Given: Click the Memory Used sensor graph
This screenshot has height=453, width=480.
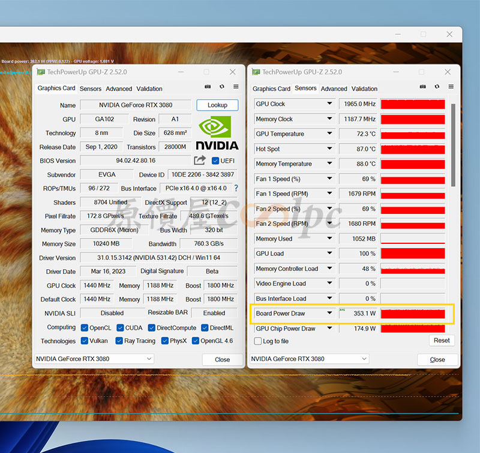Looking at the screenshot, I should [413, 239].
